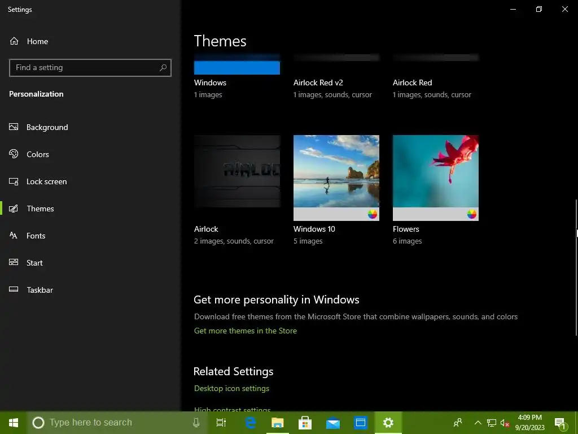Show hidden system tray icons
The image size is (578, 434).
478,423
